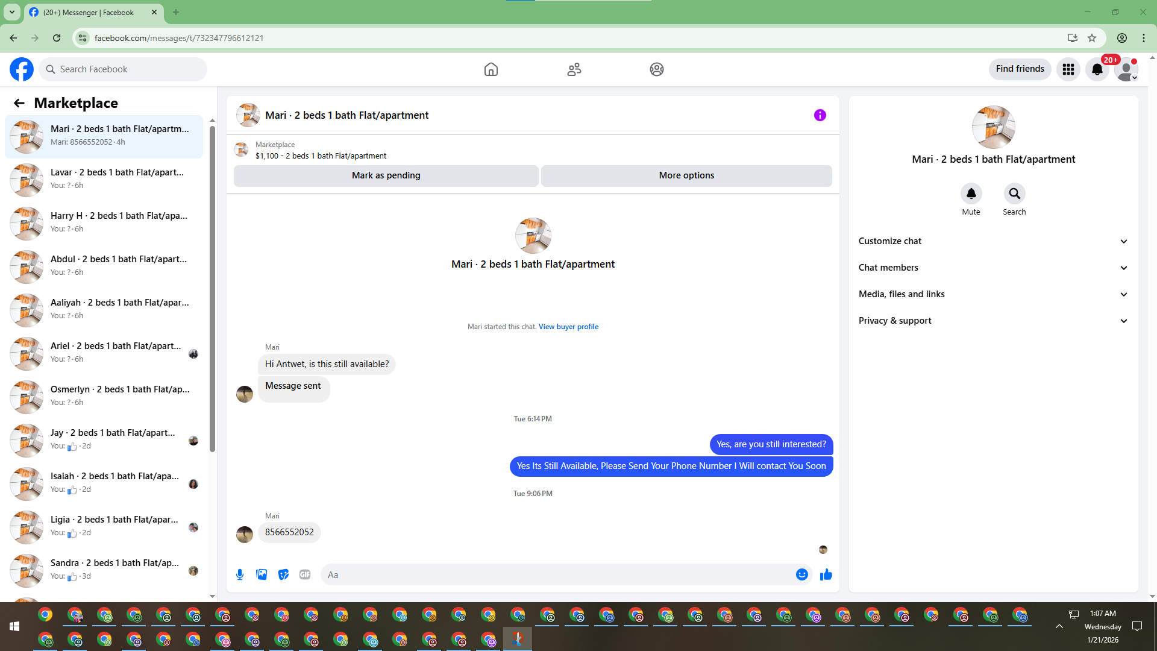The height and width of the screenshot is (651, 1157).
Task: Go back to previous browser page
Action: (x=13, y=38)
